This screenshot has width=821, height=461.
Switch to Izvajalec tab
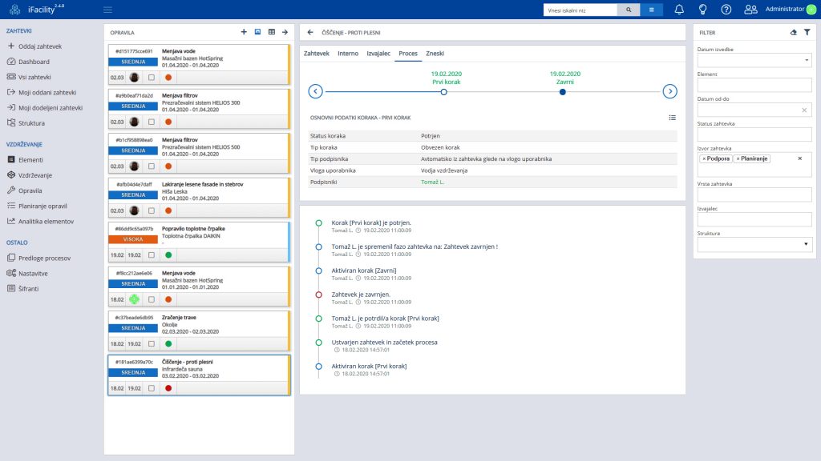coord(378,54)
